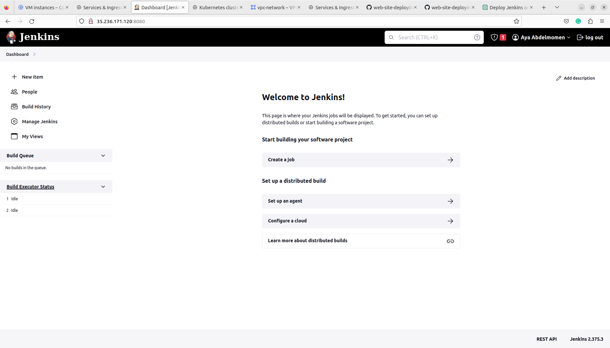
Task: Open Manage Jenkins settings gear
Action: tap(14, 121)
